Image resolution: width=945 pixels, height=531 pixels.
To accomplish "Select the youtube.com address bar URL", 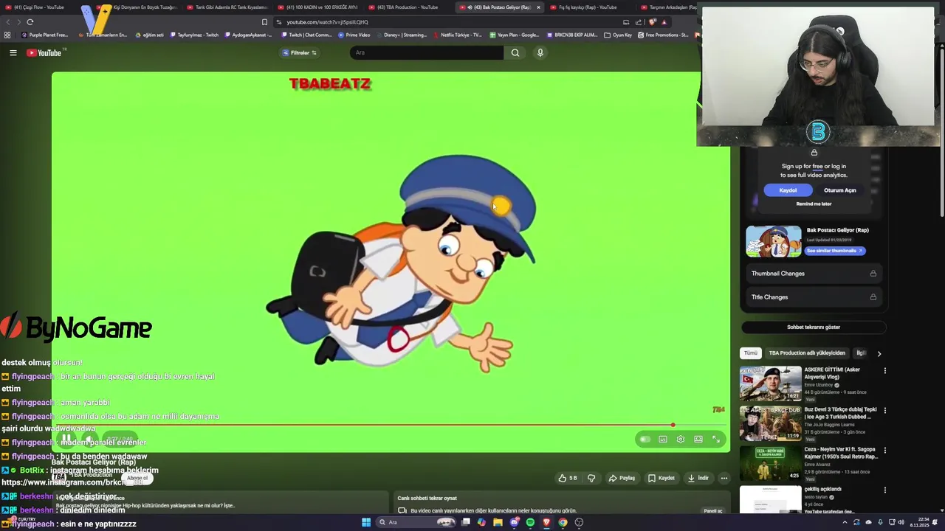I will tap(327, 22).
